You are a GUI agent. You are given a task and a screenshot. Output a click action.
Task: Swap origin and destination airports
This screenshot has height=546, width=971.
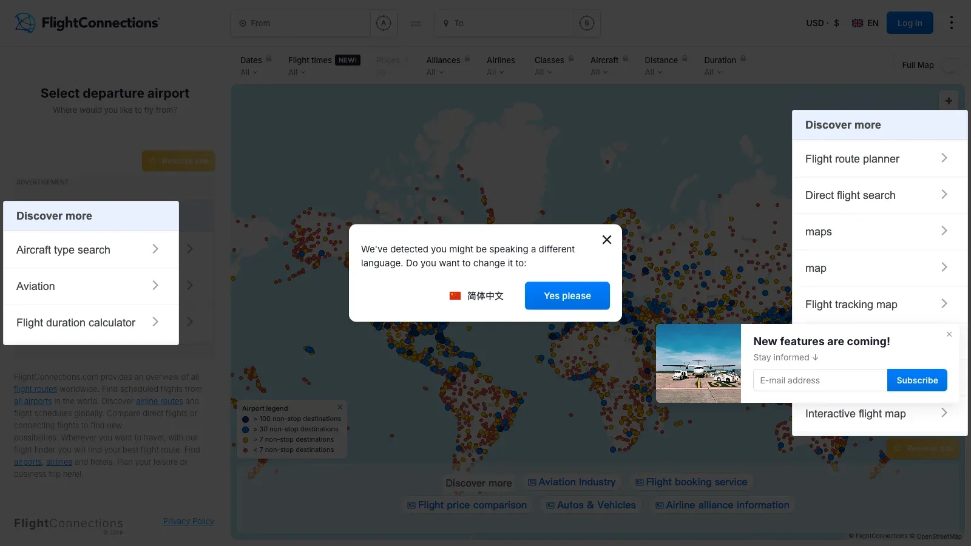[x=416, y=23]
